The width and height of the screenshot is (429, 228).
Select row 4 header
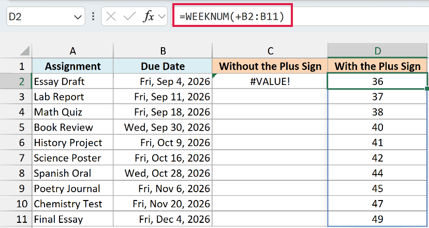16,112
